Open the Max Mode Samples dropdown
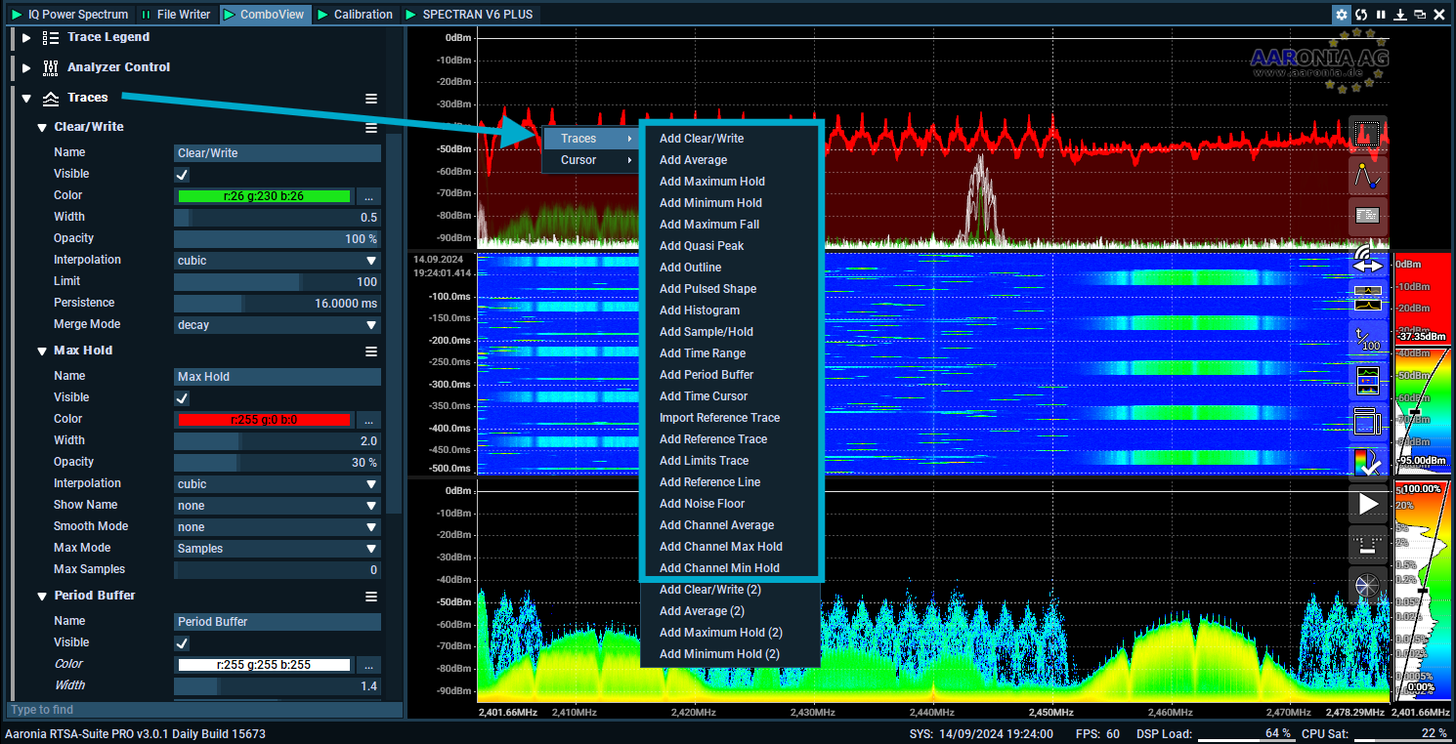The width and height of the screenshot is (1456, 744). [277, 549]
